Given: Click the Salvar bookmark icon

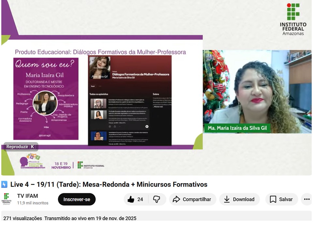Looking at the screenshot, I should tap(273, 199).
